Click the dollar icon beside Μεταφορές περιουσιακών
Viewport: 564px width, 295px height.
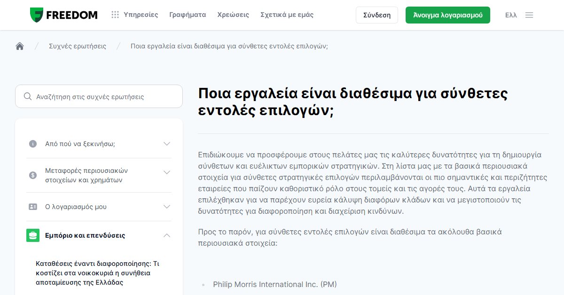click(33, 175)
